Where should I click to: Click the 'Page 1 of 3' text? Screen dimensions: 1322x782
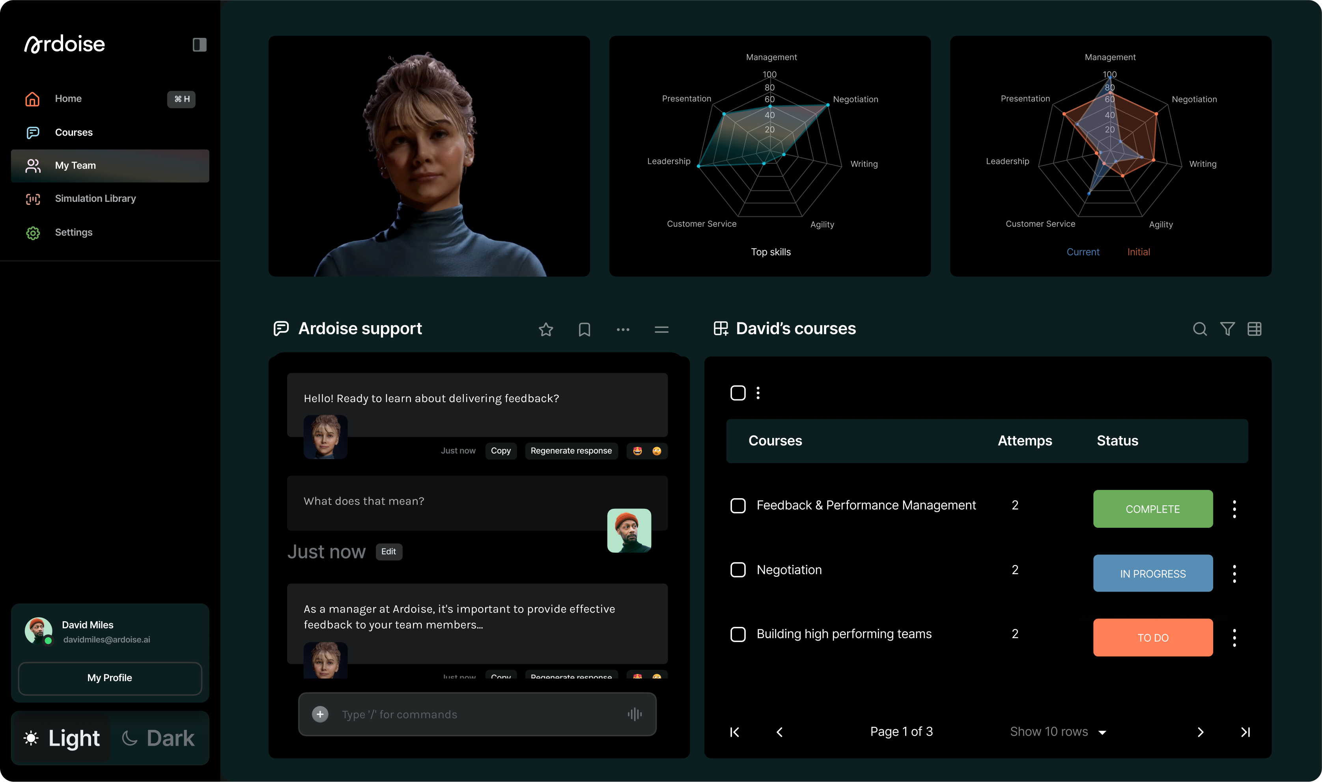coord(901,732)
